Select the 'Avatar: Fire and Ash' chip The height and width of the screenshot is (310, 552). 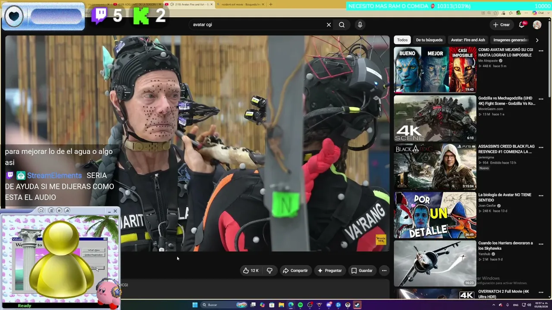click(x=468, y=40)
